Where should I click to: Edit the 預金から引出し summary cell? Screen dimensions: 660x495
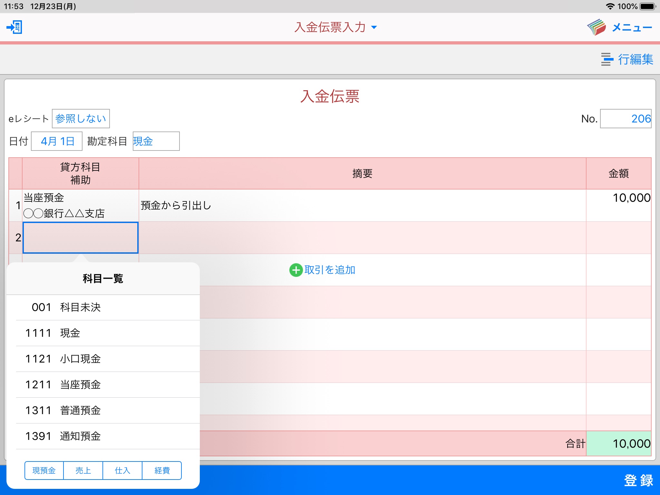362,205
